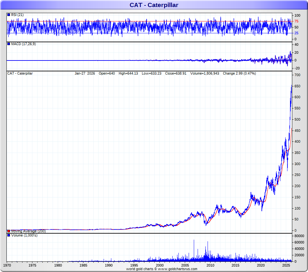Click the Moving Average (200) label
308x272 pixels.
click(28, 231)
